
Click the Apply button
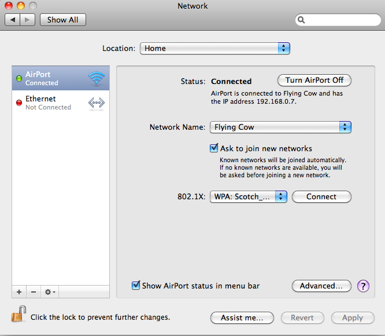(353, 318)
